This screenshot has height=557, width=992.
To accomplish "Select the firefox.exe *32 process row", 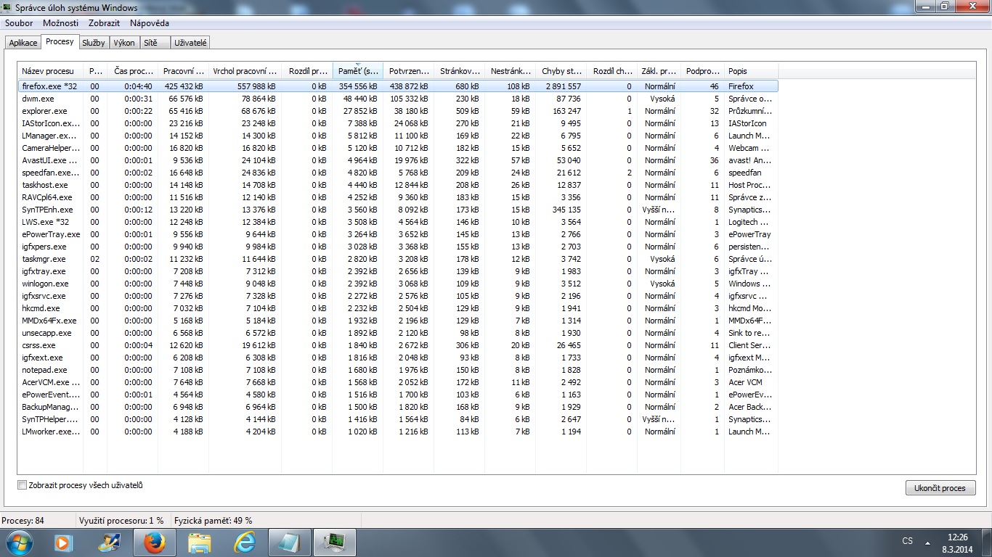I will tap(397, 86).
